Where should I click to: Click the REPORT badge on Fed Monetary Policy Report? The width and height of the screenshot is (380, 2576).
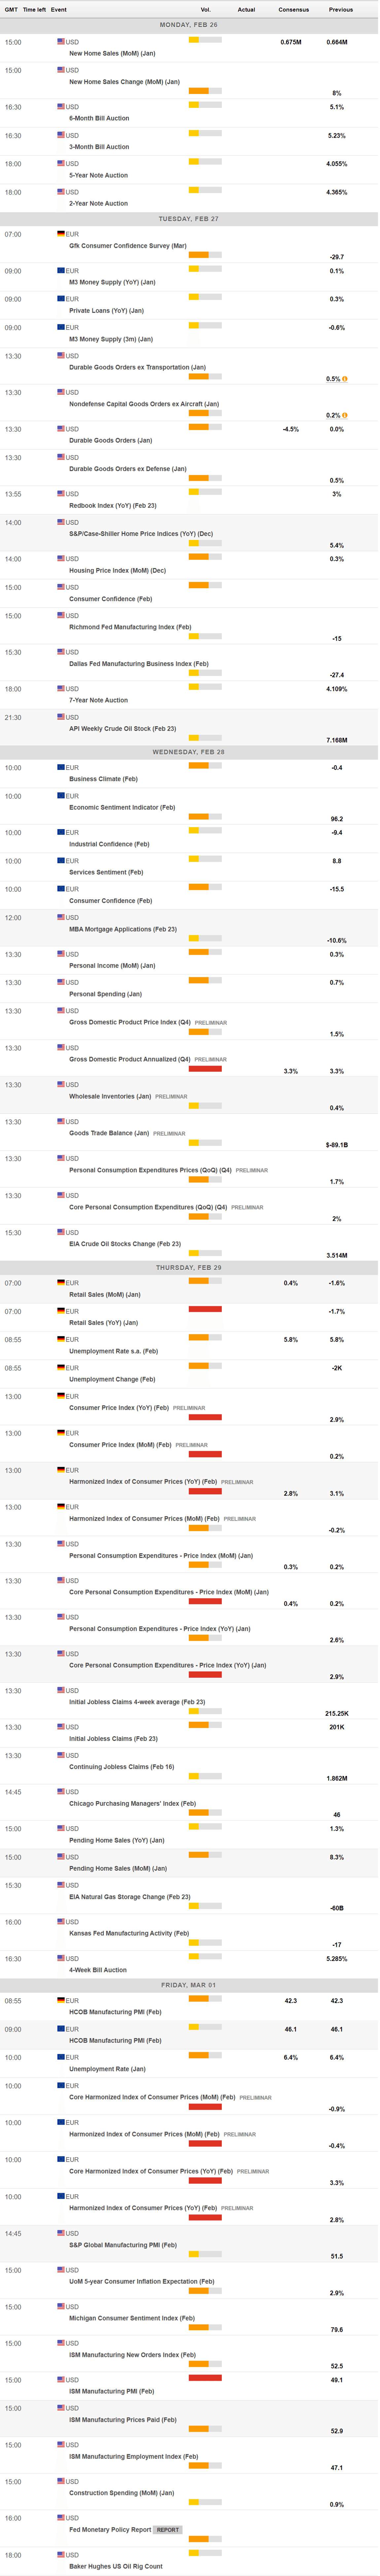coord(168,2530)
